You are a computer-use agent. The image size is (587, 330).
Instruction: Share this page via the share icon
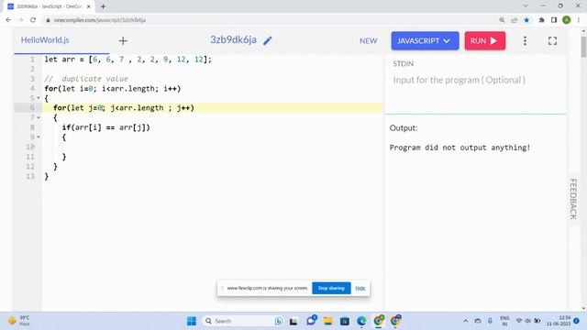(x=514, y=20)
